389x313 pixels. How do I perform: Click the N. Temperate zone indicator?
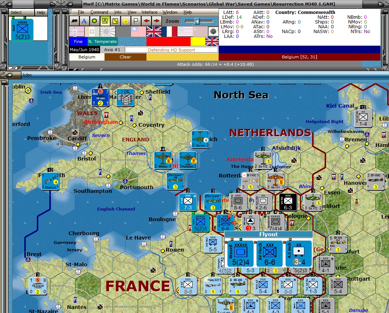tap(102, 42)
